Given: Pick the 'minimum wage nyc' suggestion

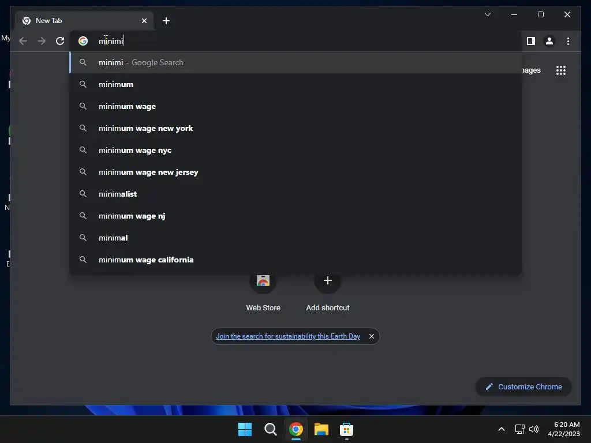Looking at the screenshot, I should [296, 150].
